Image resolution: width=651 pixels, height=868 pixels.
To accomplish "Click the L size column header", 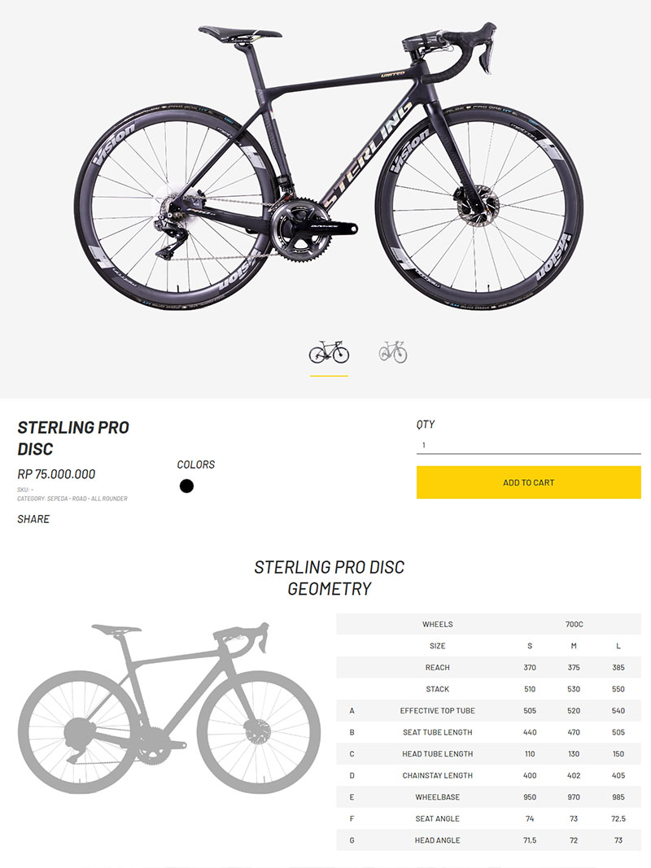I will click(618, 646).
